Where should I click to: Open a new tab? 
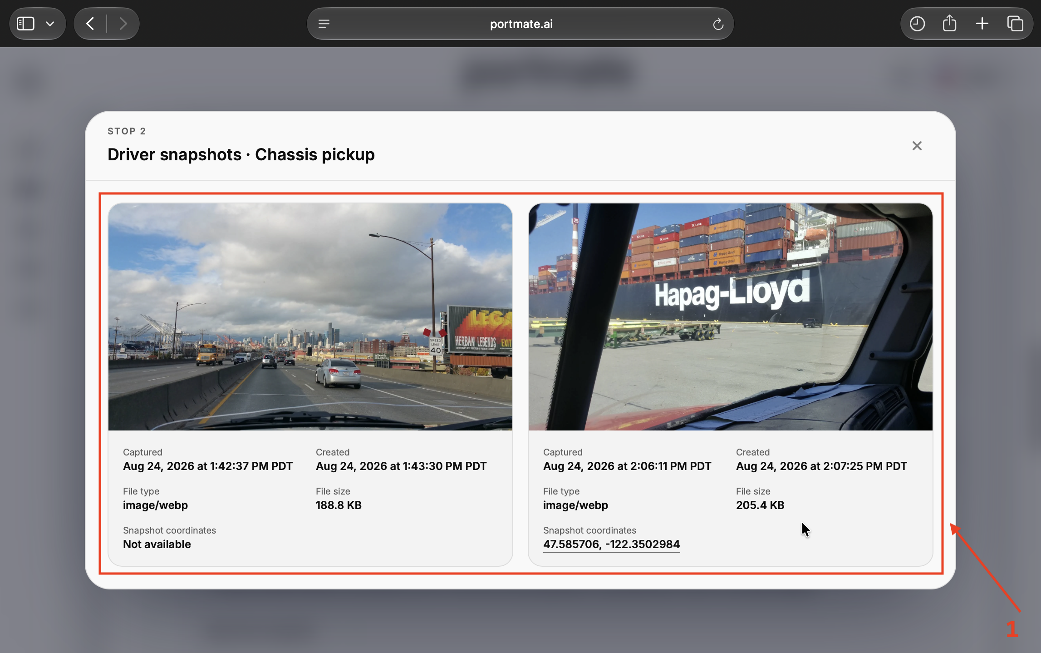coord(982,24)
